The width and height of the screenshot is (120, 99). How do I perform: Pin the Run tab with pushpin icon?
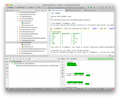[7, 71]
